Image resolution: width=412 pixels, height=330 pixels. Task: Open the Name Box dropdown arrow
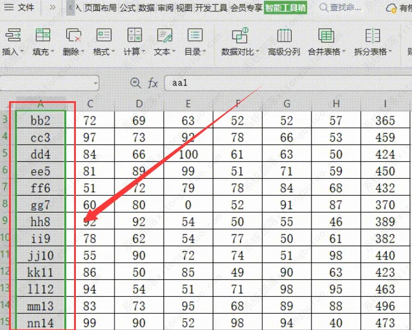coord(95,83)
